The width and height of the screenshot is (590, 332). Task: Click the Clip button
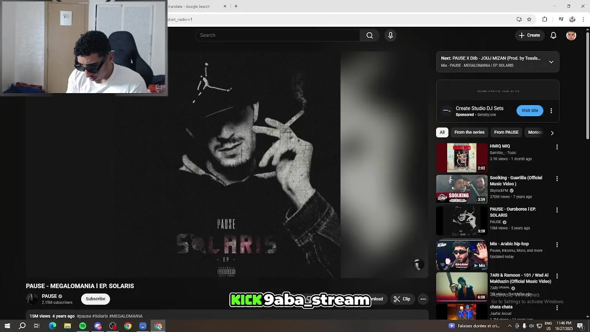pyautogui.click(x=402, y=299)
